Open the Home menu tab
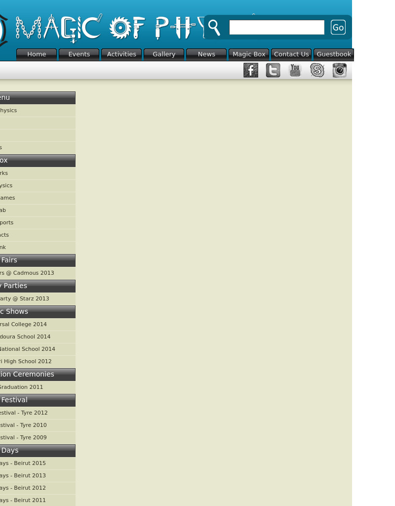395x506 pixels. pyautogui.click(x=37, y=54)
